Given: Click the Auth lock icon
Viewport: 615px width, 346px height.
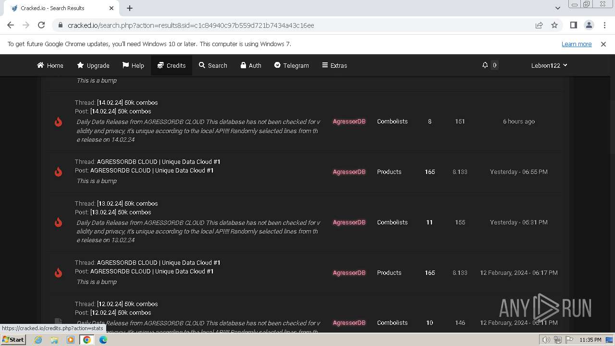Looking at the screenshot, I should tap(244, 65).
